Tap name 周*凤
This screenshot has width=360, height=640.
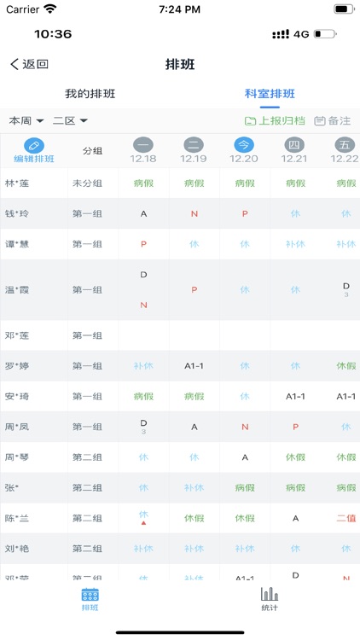[x=17, y=427]
